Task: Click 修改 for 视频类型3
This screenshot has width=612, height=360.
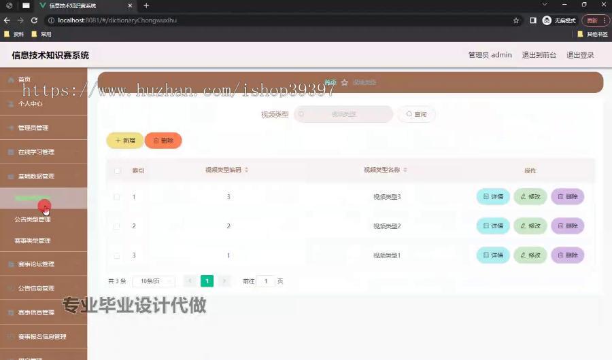Action: tap(530, 196)
